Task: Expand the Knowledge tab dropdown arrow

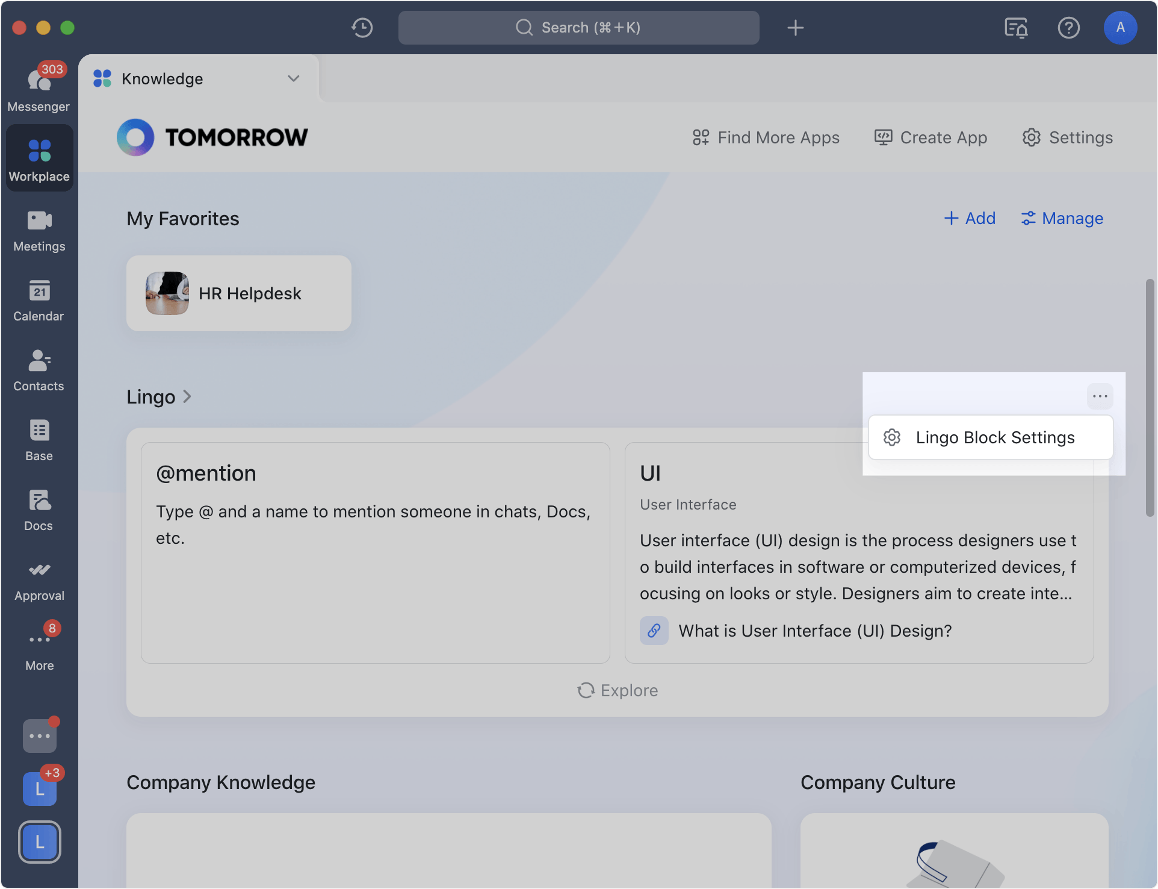Action: 294,79
